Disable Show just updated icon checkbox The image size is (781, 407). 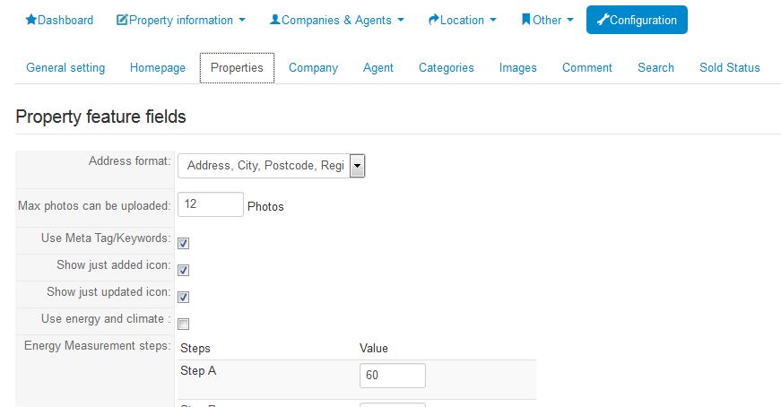click(x=183, y=297)
